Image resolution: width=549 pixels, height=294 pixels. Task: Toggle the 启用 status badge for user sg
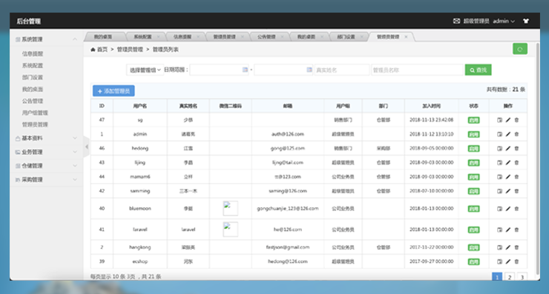pos(474,120)
